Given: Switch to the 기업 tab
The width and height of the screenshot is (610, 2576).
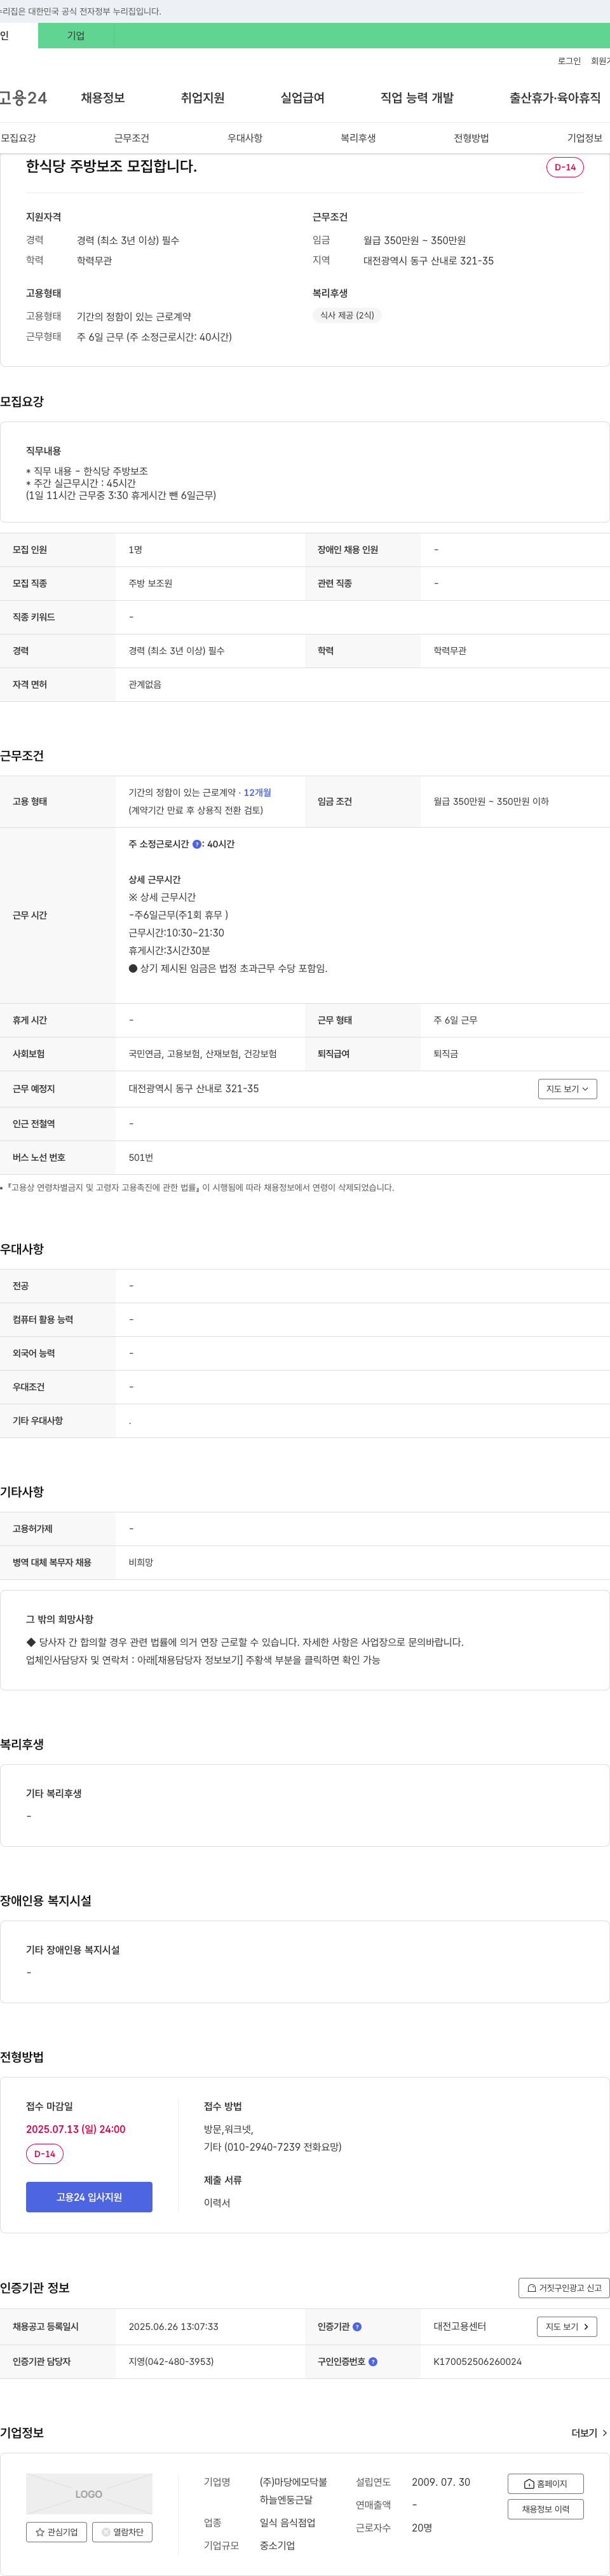Looking at the screenshot, I should [x=76, y=36].
